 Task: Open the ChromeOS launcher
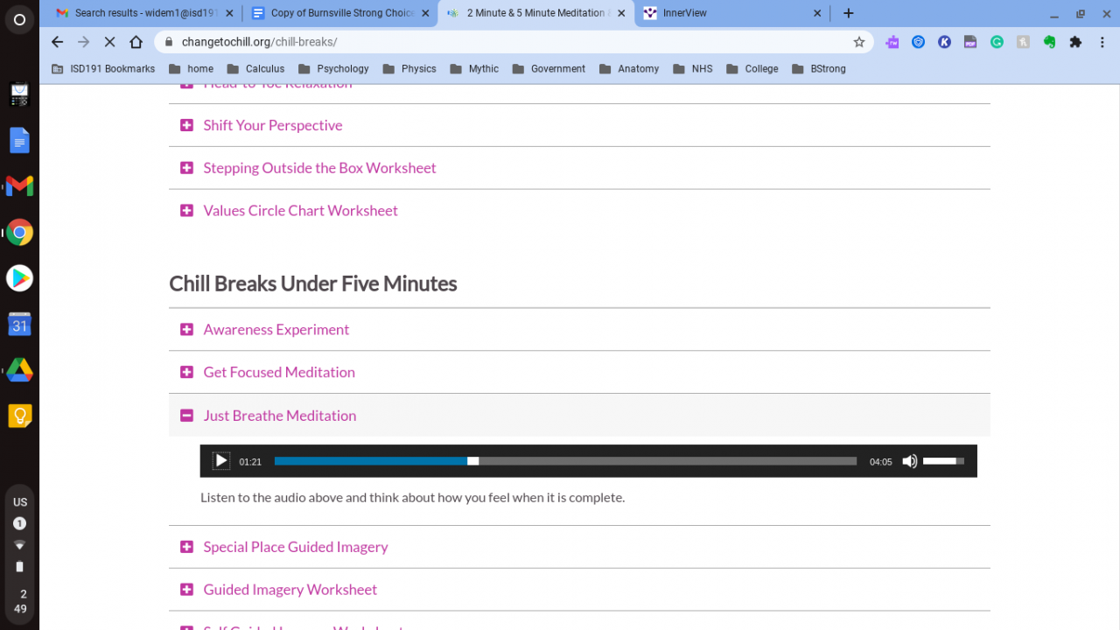[19, 19]
